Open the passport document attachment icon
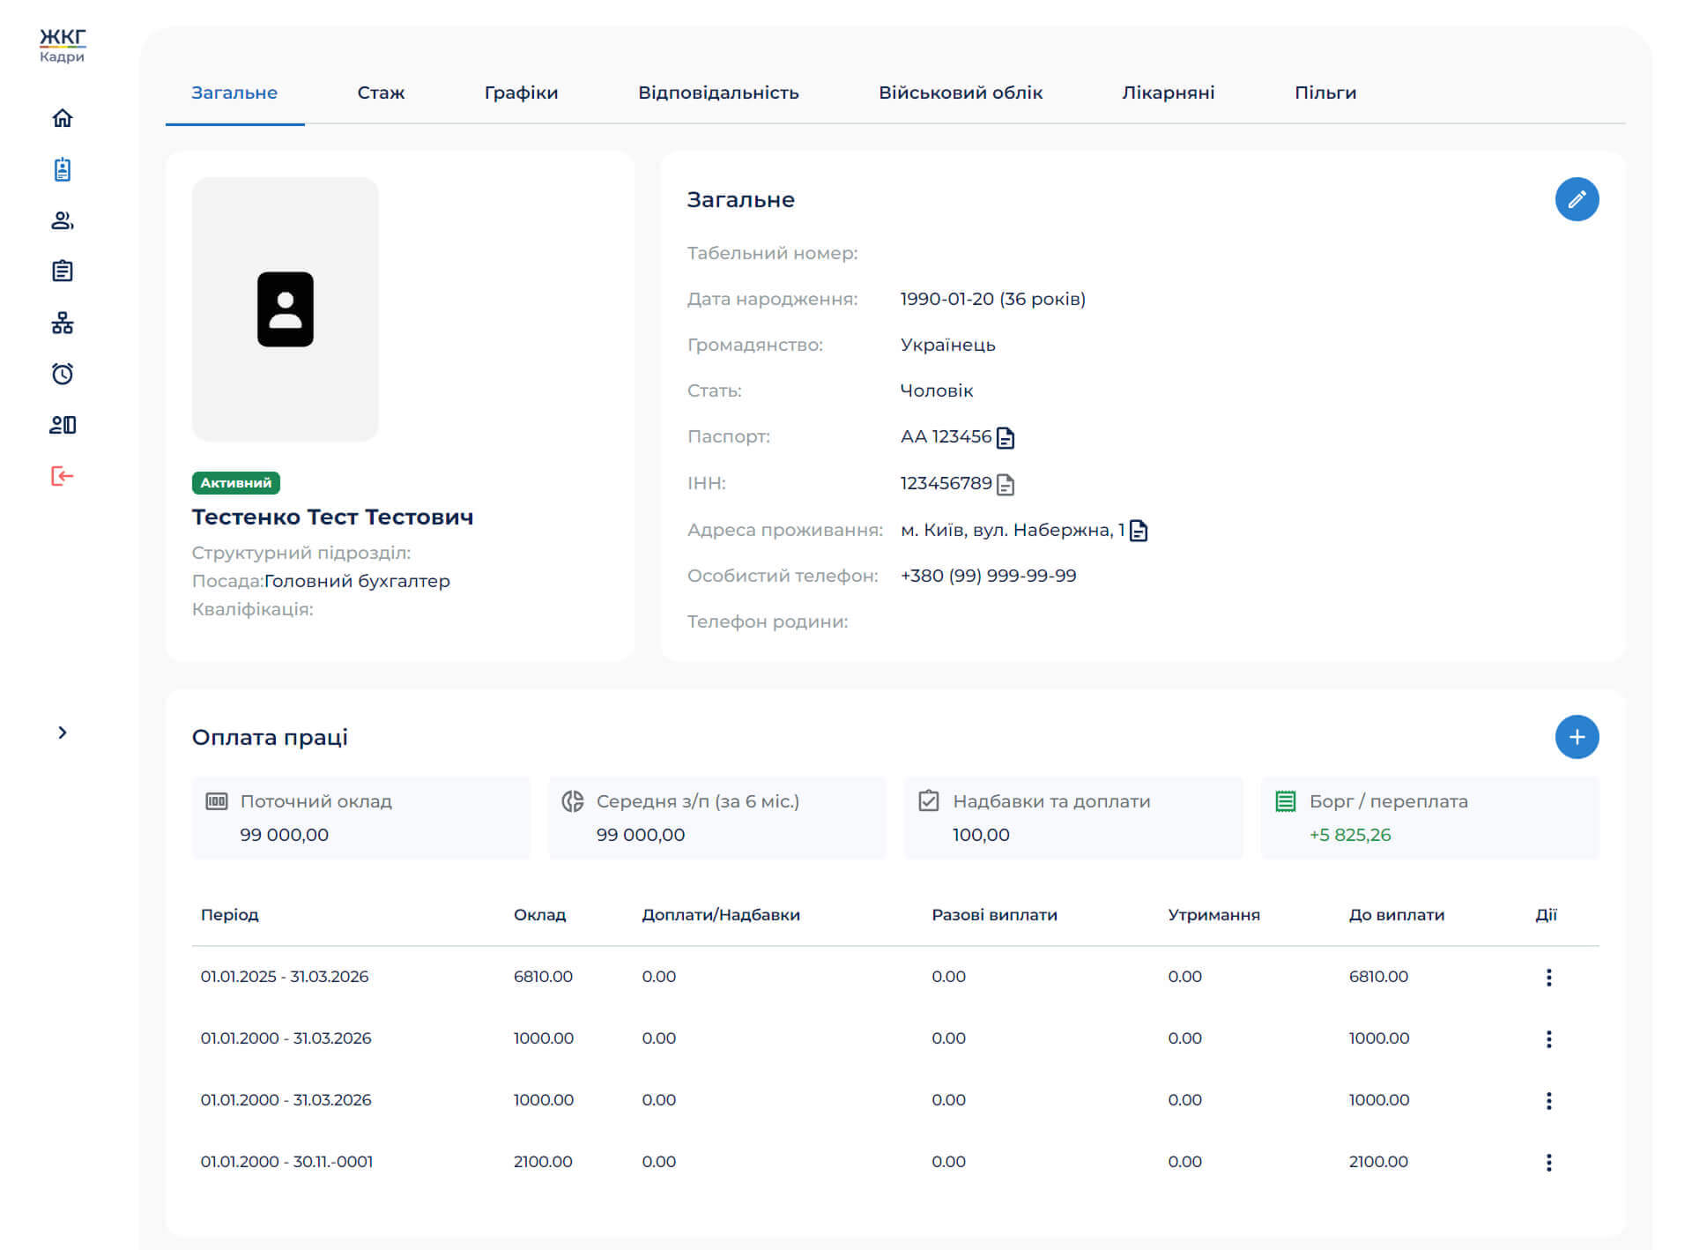This screenshot has height=1250, width=1692. click(x=1006, y=437)
